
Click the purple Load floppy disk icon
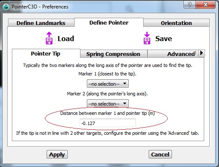click(x=49, y=38)
